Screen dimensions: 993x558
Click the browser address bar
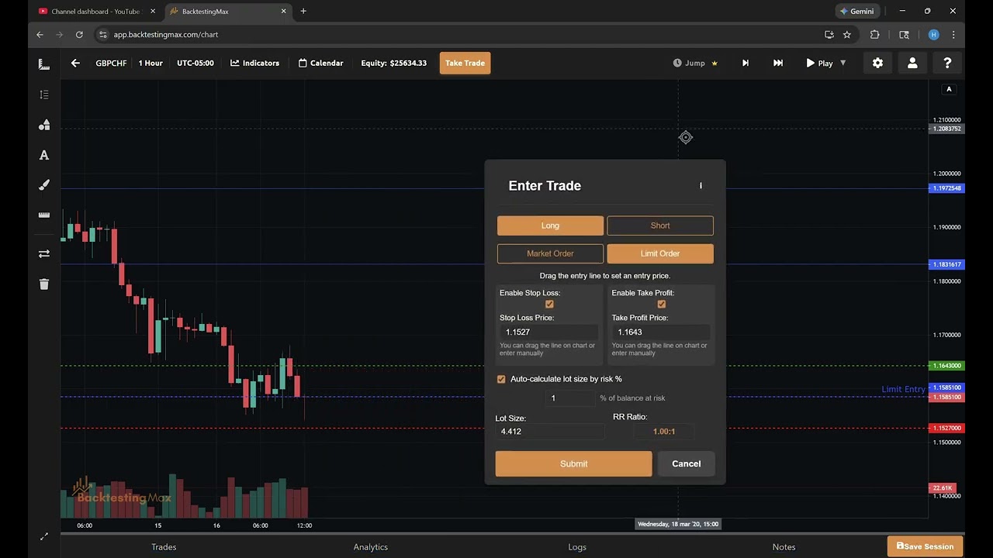coord(458,35)
